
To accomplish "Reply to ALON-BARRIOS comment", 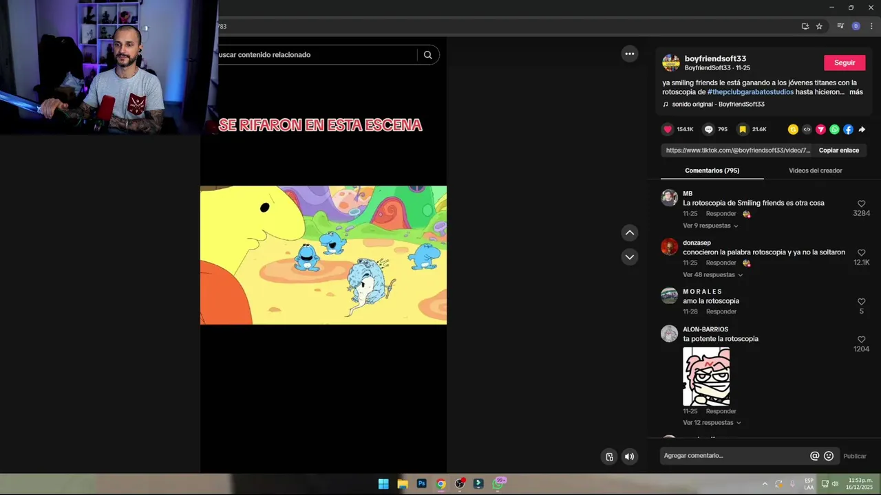I will (721, 411).
